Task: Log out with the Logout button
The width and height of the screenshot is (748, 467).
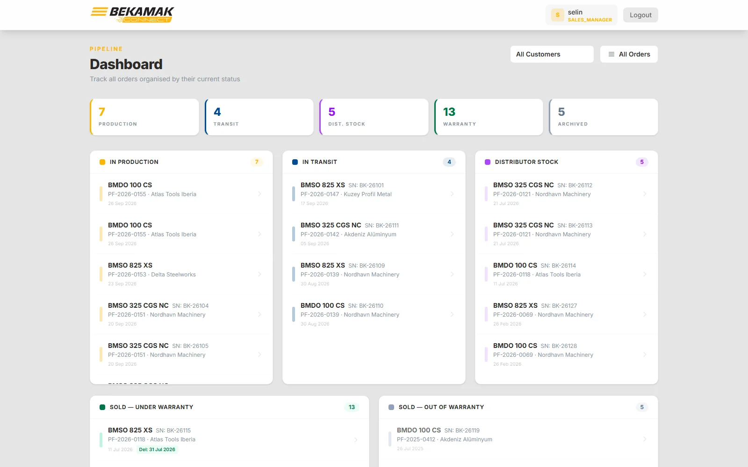Action: [640, 15]
